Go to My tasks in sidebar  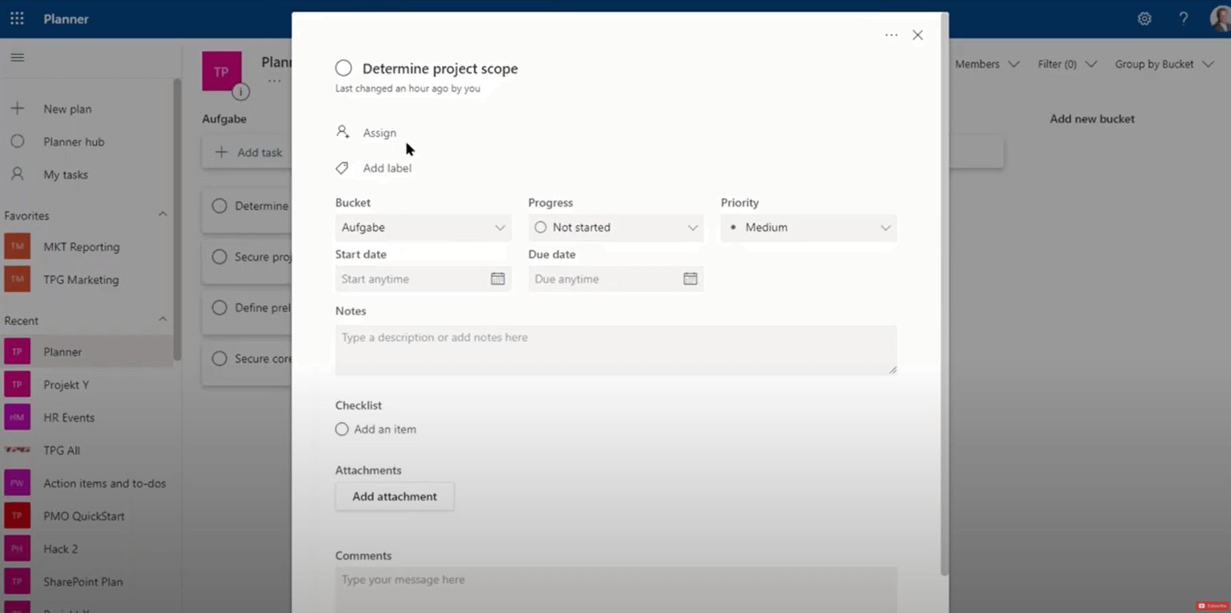coord(65,175)
